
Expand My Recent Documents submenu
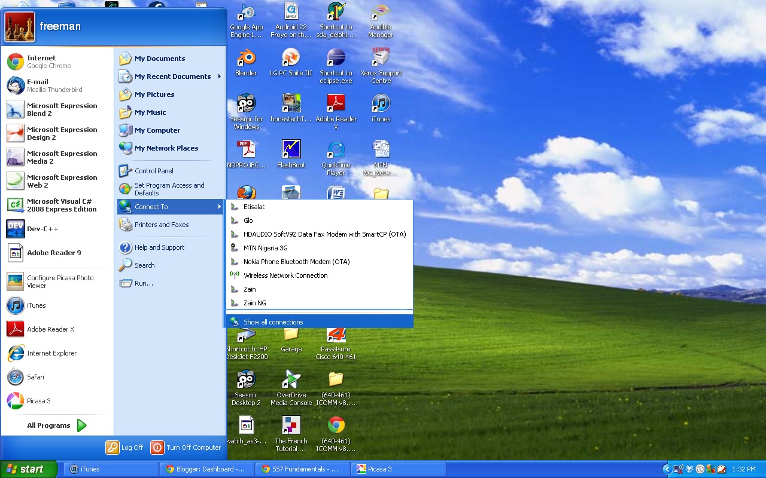(170, 76)
